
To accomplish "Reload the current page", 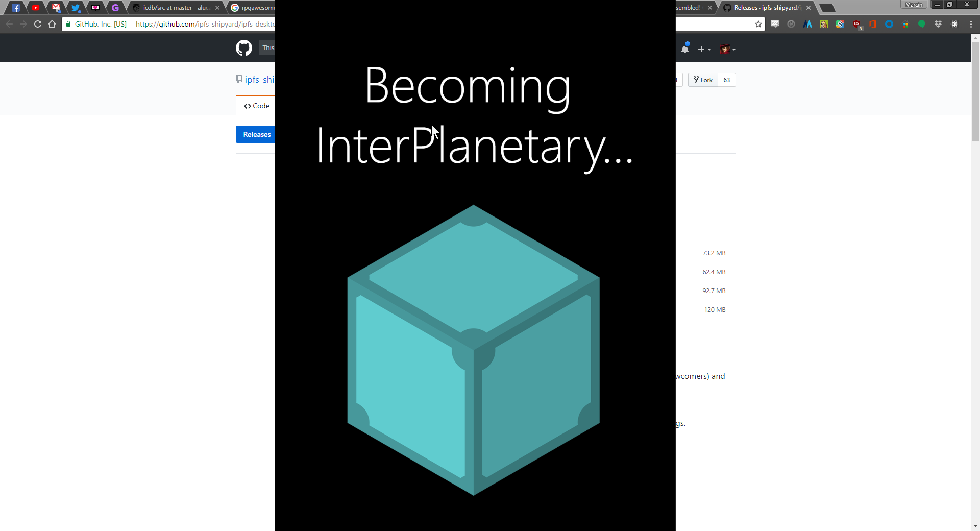I will (x=38, y=24).
